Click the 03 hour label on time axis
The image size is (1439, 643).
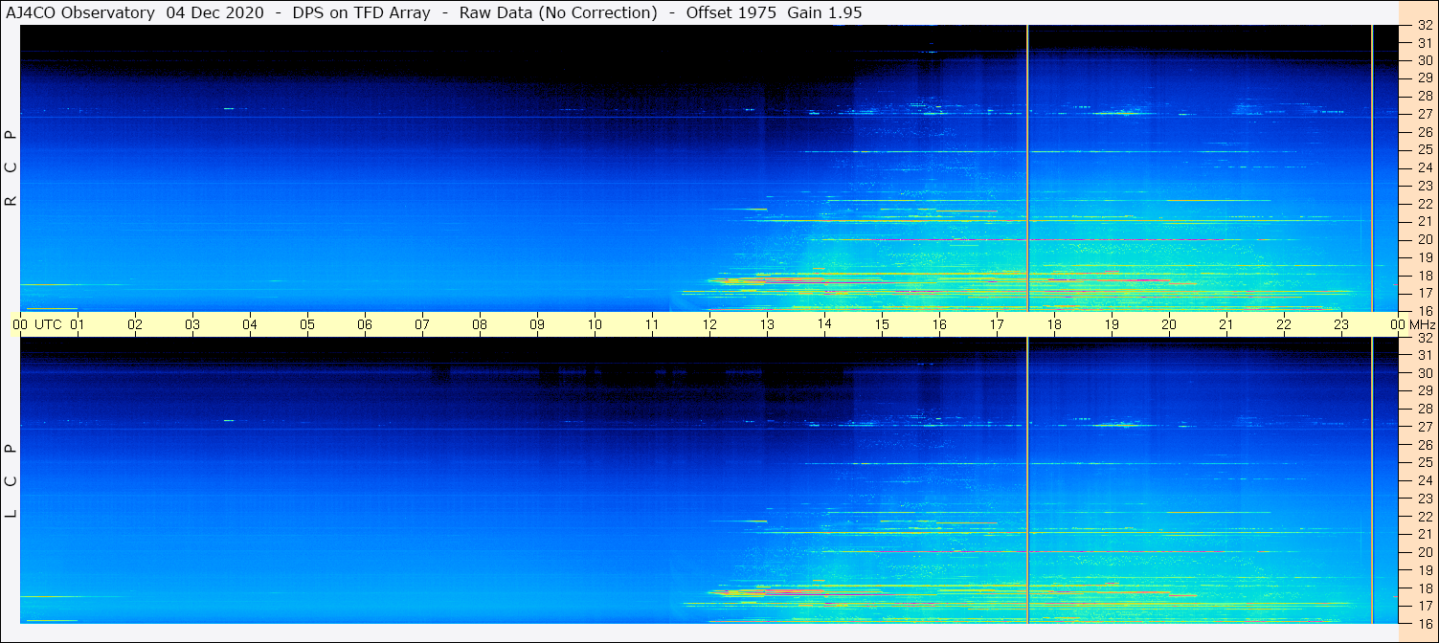192,324
